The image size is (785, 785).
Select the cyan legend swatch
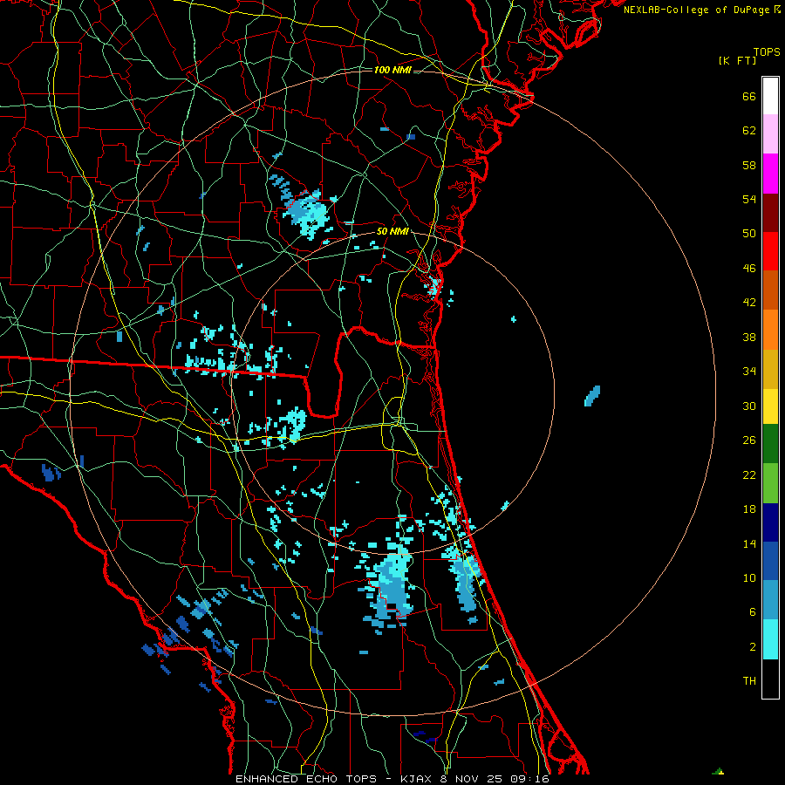[770, 639]
